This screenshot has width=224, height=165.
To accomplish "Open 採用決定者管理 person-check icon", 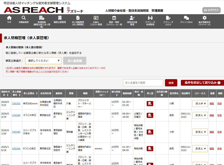I will pos(132,18).
